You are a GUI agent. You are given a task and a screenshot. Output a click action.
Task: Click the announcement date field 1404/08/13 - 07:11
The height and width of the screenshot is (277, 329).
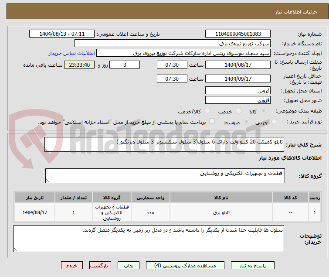(62, 34)
